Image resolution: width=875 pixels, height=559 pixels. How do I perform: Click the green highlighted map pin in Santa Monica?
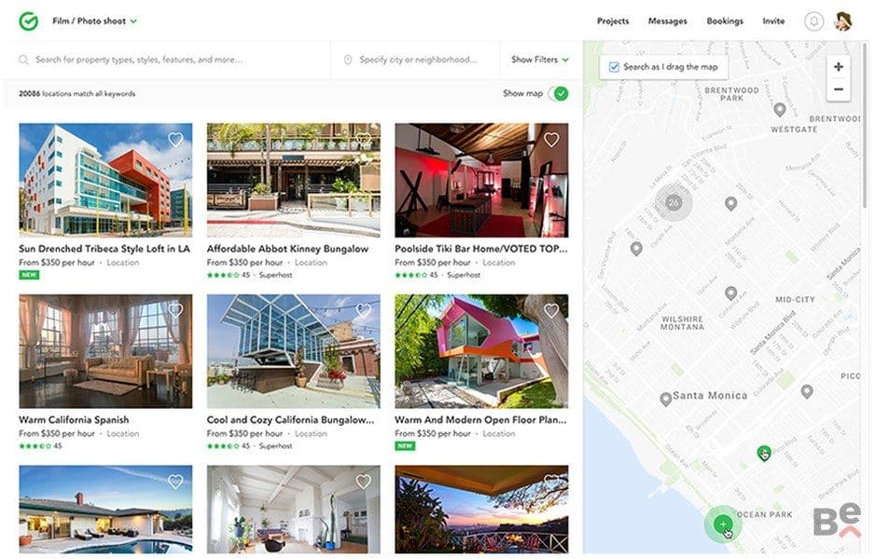(764, 453)
